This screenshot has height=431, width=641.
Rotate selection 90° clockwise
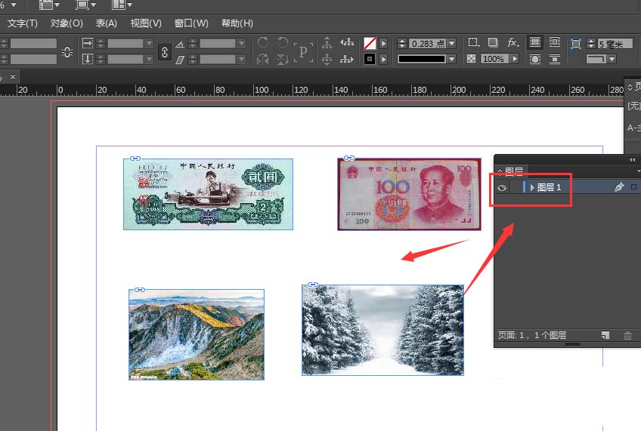(x=263, y=42)
